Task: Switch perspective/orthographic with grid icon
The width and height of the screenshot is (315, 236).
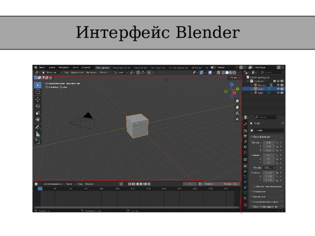Action: (237, 119)
